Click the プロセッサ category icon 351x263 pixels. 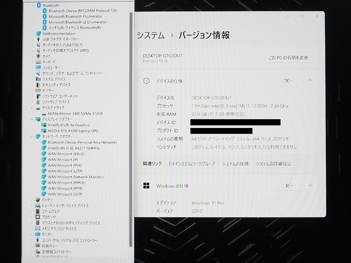[38, 217]
